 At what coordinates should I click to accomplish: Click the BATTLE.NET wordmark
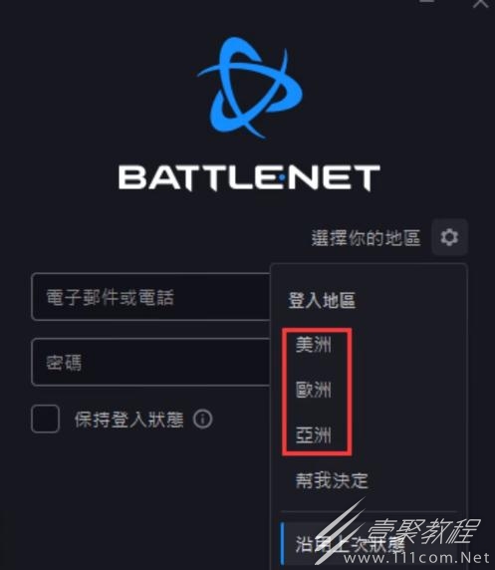(249, 177)
